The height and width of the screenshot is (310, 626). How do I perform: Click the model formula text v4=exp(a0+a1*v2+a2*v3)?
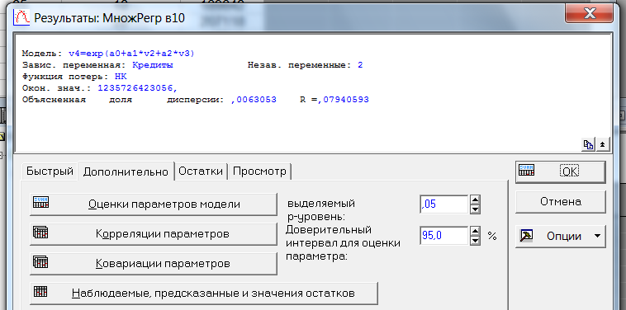pos(131,54)
